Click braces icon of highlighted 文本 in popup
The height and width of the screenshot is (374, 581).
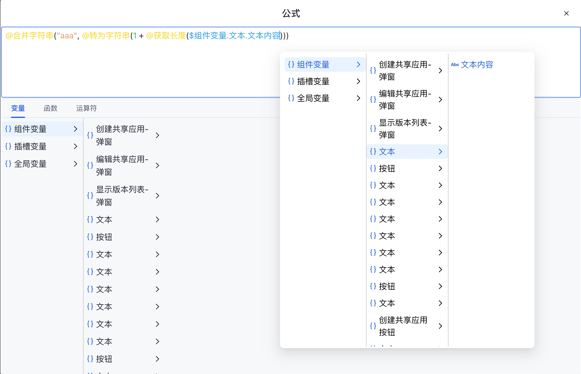(373, 152)
